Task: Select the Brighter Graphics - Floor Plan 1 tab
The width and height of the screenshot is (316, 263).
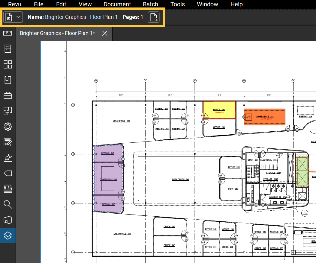Action: tap(57, 33)
